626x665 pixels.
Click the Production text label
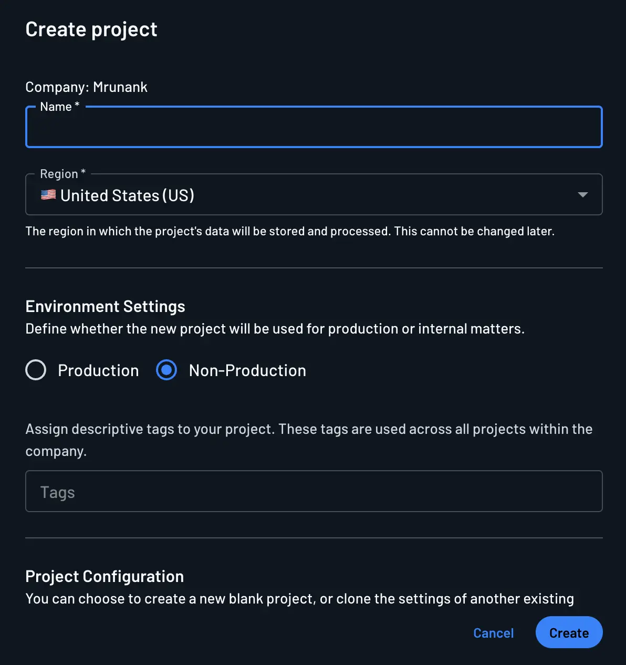click(x=98, y=370)
